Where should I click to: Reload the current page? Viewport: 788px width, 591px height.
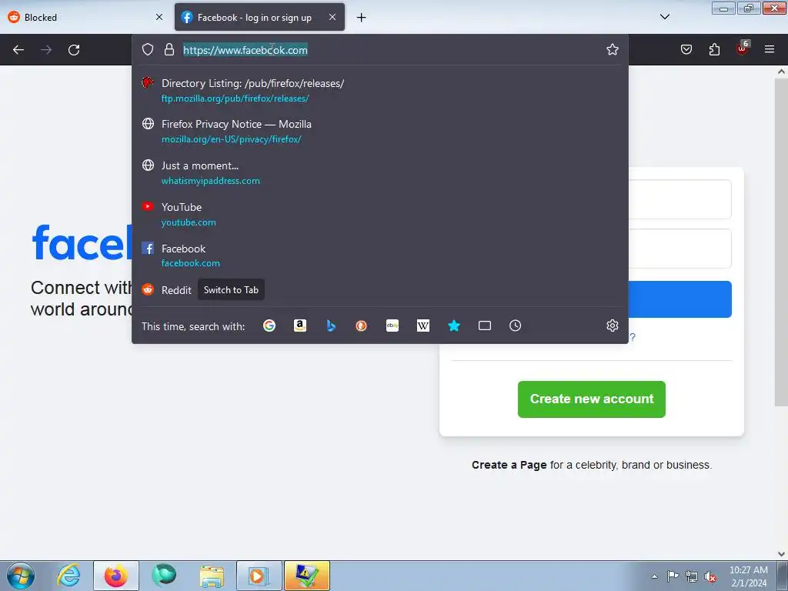point(74,50)
